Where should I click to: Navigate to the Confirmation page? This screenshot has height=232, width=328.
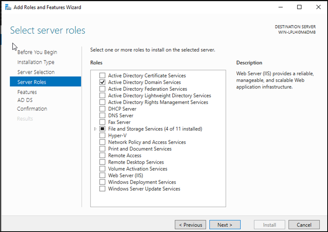coord(32,109)
